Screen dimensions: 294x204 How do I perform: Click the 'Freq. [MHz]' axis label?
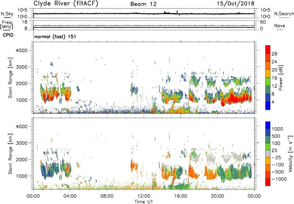click(x=7, y=25)
